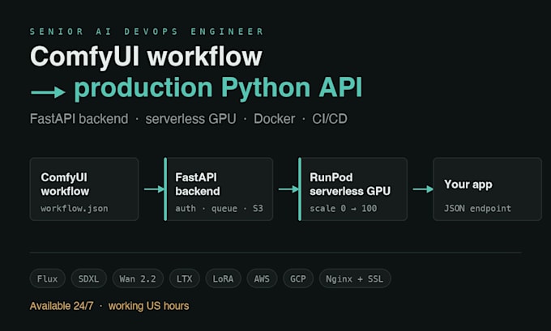
Task: Click the ComfyUI workflow card
Action: (84, 189)
